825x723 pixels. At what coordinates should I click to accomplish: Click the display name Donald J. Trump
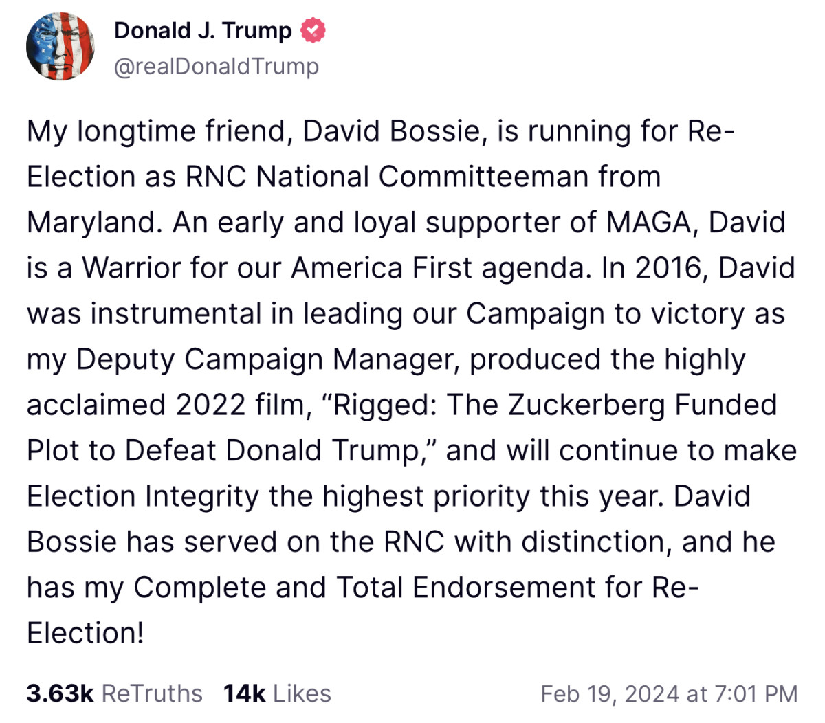203,30
